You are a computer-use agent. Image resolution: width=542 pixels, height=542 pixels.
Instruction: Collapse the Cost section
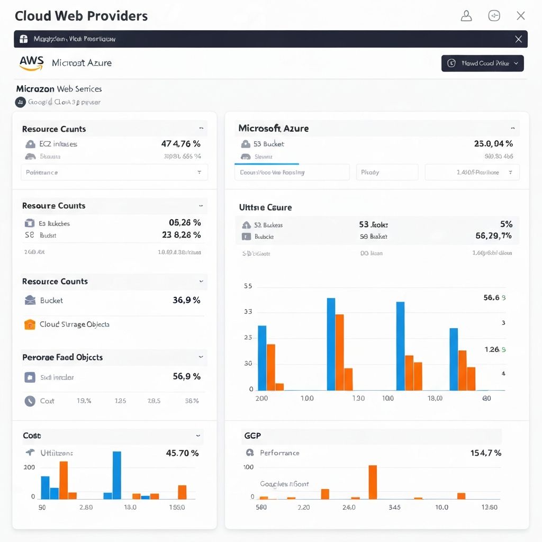point(198,436)
